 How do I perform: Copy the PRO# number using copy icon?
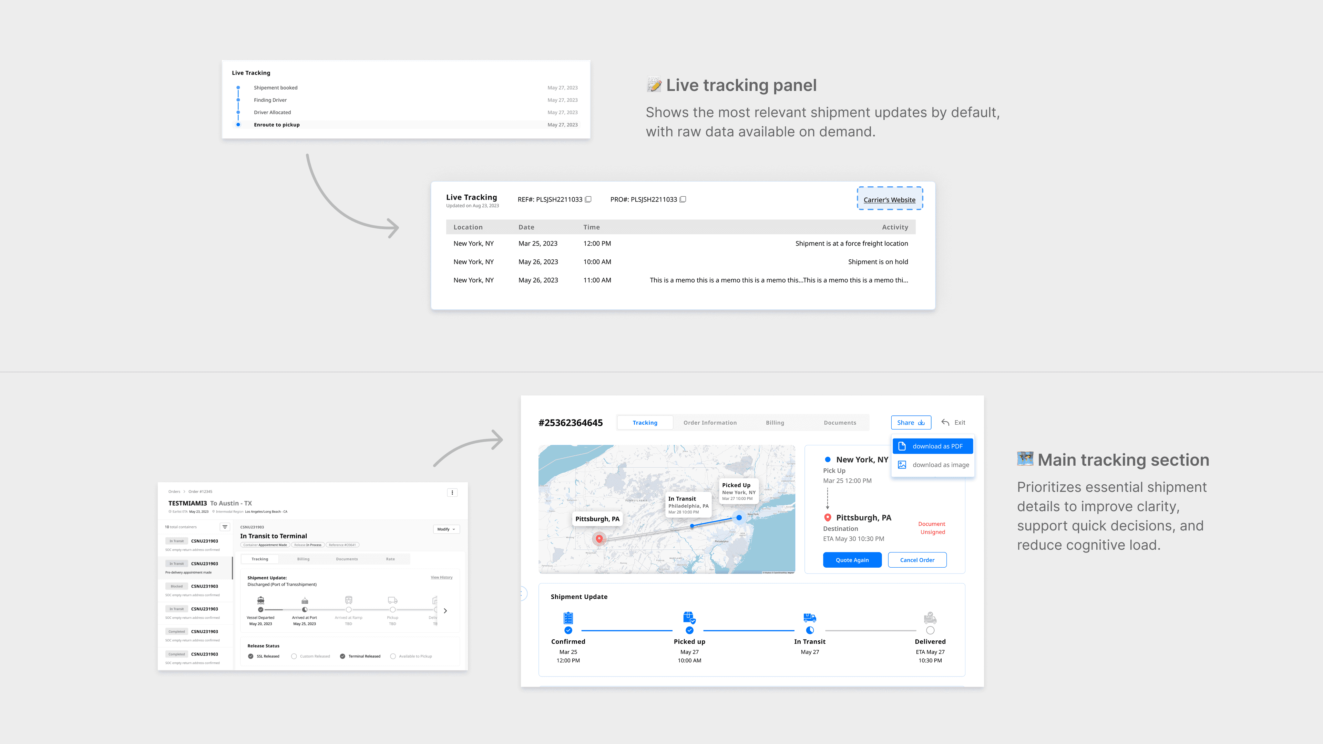click(x=683, y=199)
